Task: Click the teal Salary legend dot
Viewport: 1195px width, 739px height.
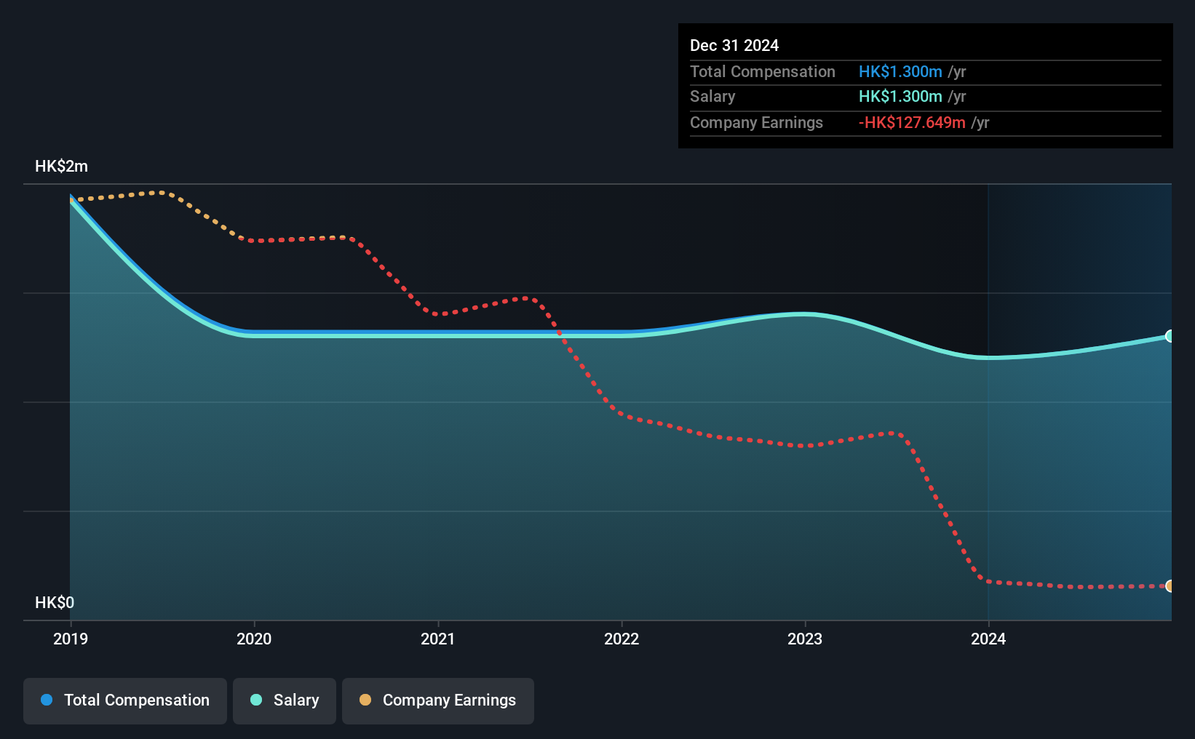Action: [256, 700]
